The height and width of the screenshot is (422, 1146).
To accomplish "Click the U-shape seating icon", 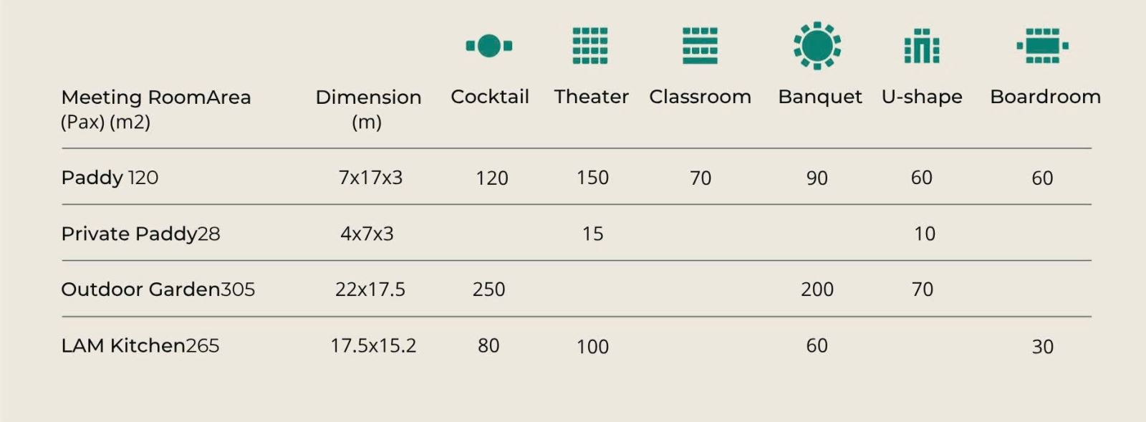I will pos(922,46).
